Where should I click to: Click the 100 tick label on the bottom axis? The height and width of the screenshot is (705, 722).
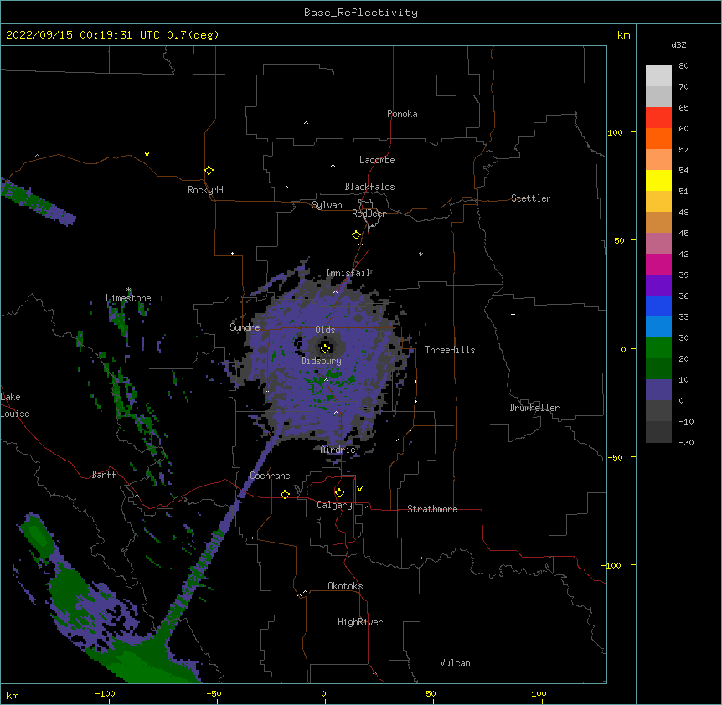point(539,693)
